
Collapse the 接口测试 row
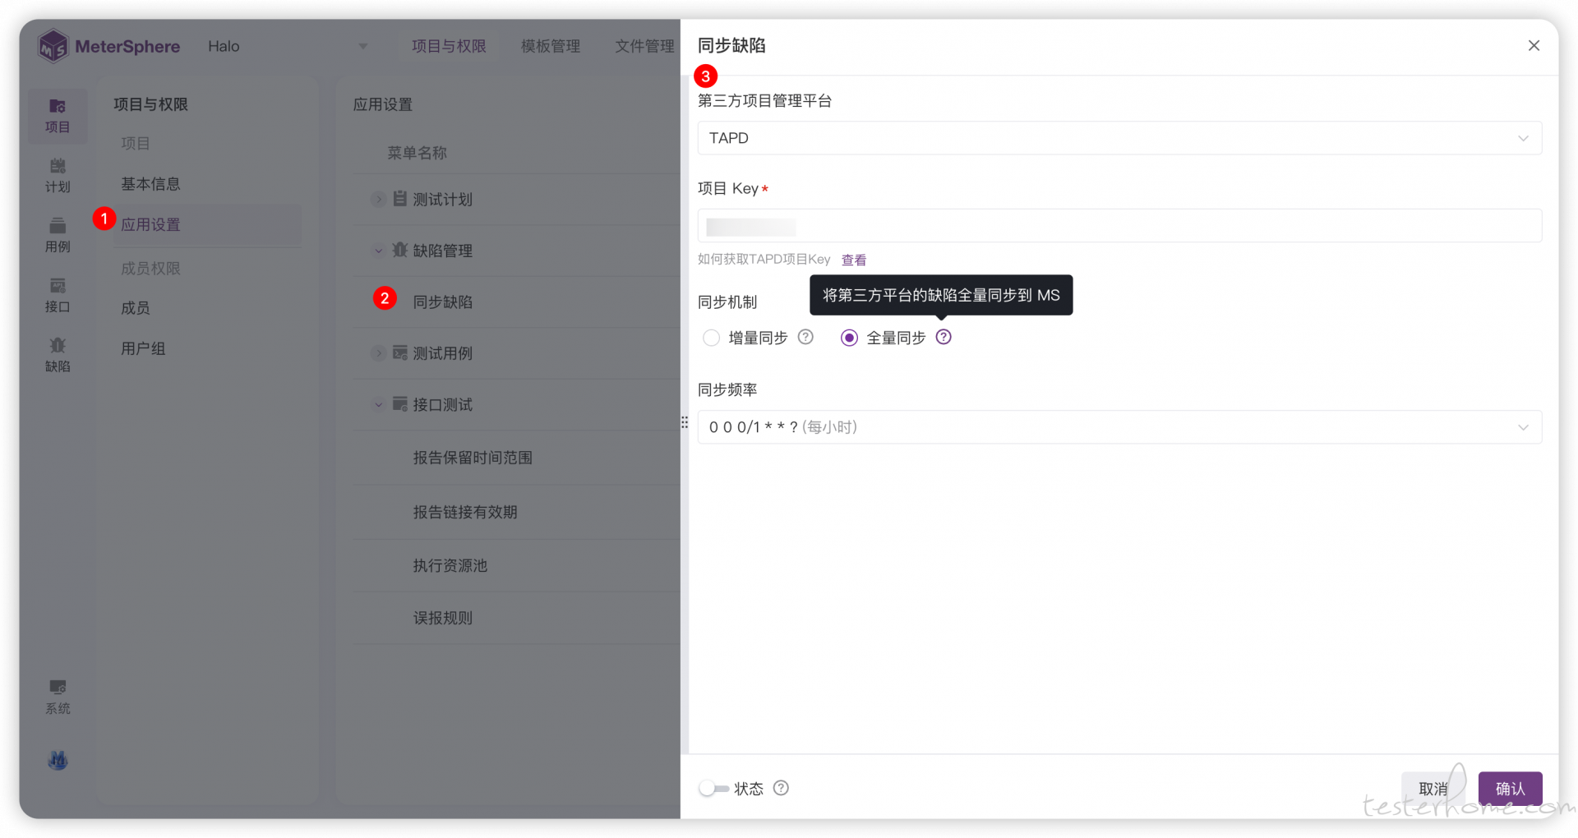pyautogui.click(x=378, y=405)
